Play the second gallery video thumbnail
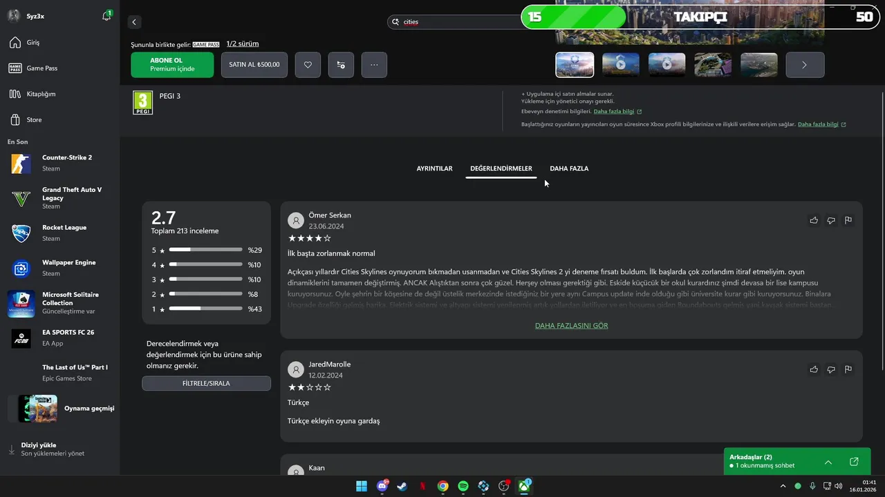 [621, 65]
